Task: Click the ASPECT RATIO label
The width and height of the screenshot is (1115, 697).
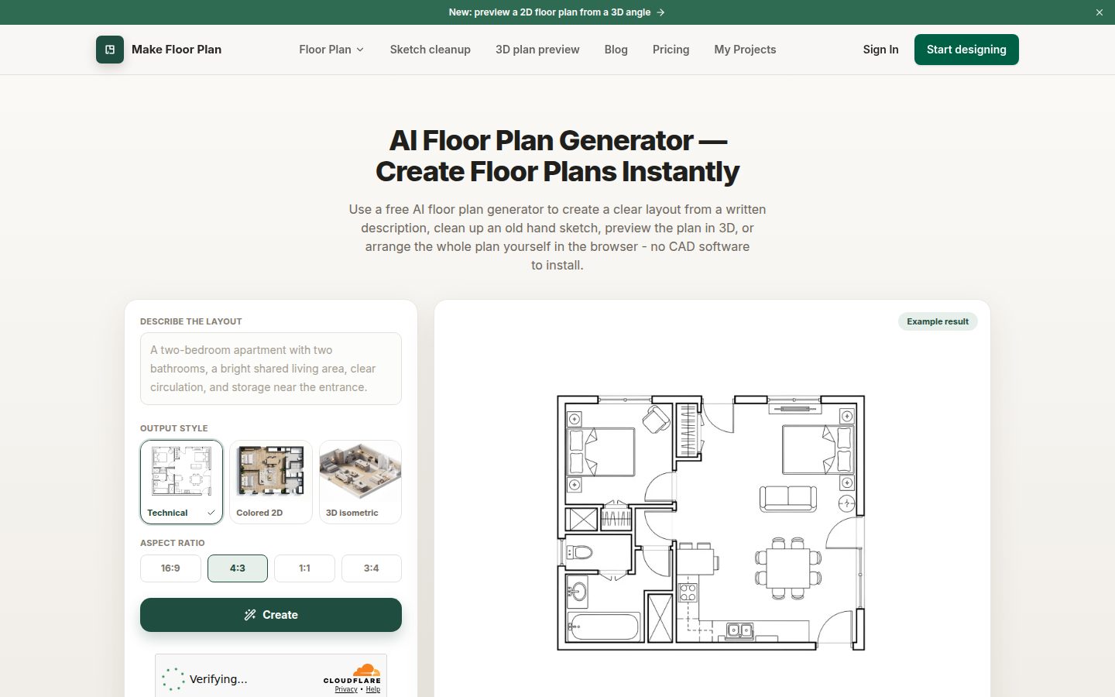Action: [x=173, y=543]
